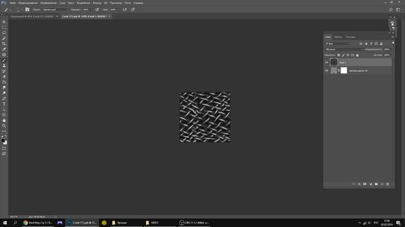Select the Pen tool
The height and width of the screenshot is (227, 405).
(x=4, y=98)
